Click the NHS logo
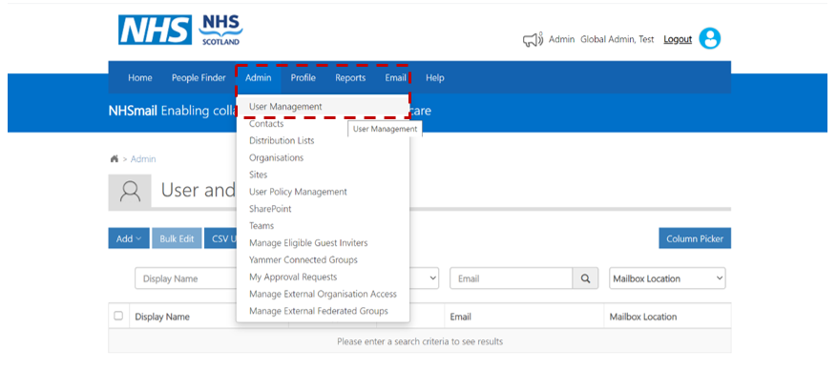This screenshot has width=837, height=369. coord(155,30)
